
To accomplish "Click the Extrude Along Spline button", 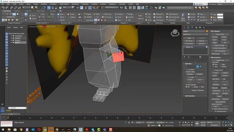I will 219,48.
